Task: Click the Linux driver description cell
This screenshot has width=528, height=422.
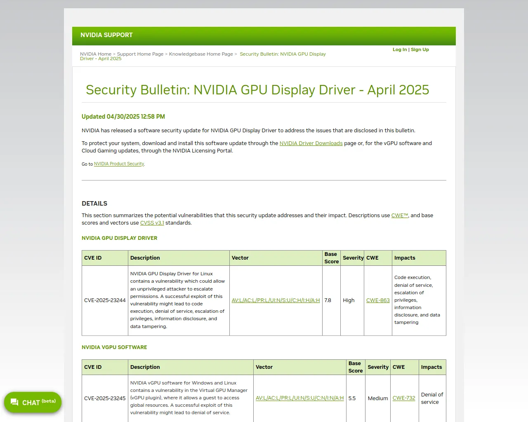Action: tap(179, 300)
